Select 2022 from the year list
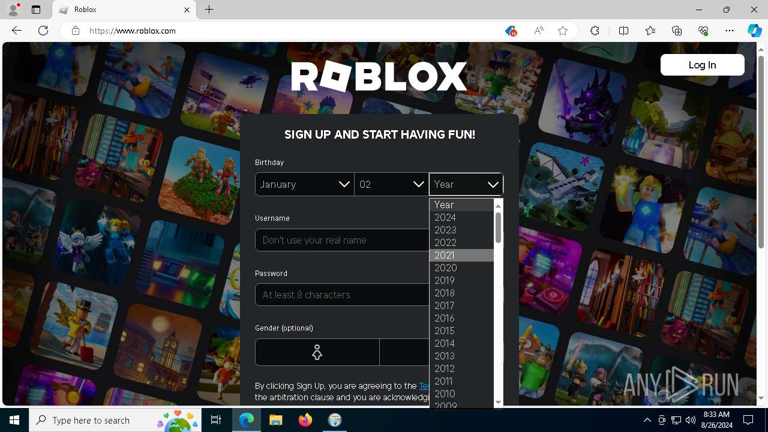Screen dimensions: 768x432 tap(461, 242)
